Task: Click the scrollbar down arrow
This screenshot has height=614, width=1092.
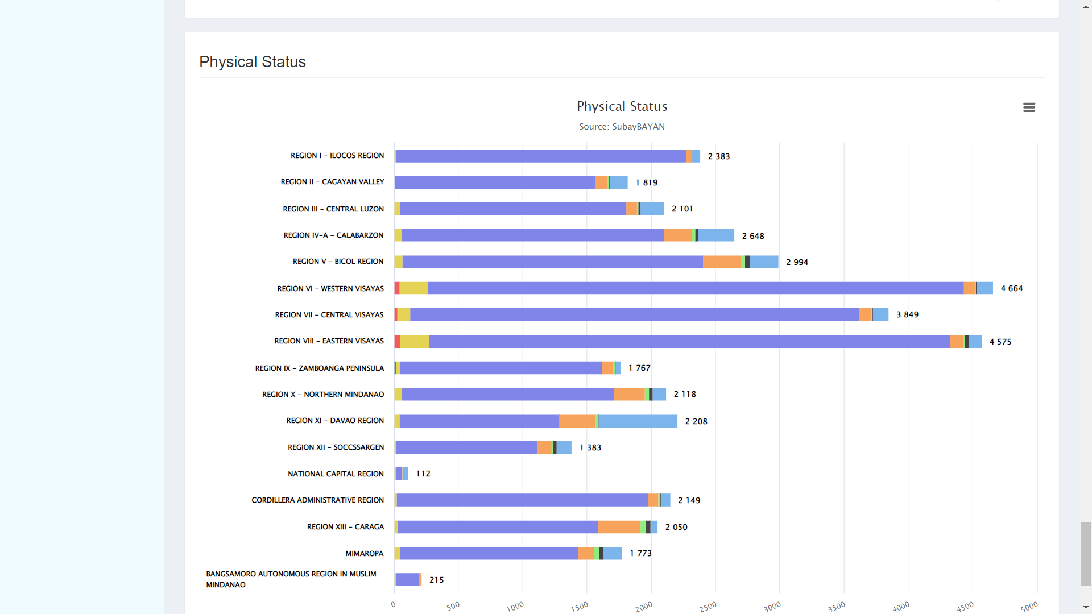Action: [1086, 608]
